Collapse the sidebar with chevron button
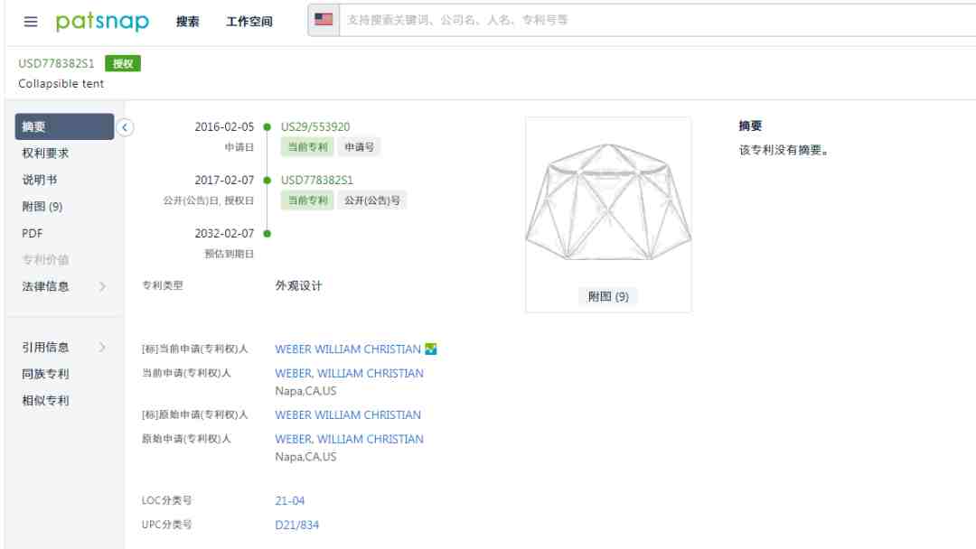Viewport: 976px width, 549px height. 125,127
